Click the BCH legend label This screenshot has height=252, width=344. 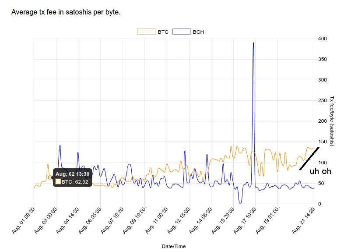click(198, 32)
